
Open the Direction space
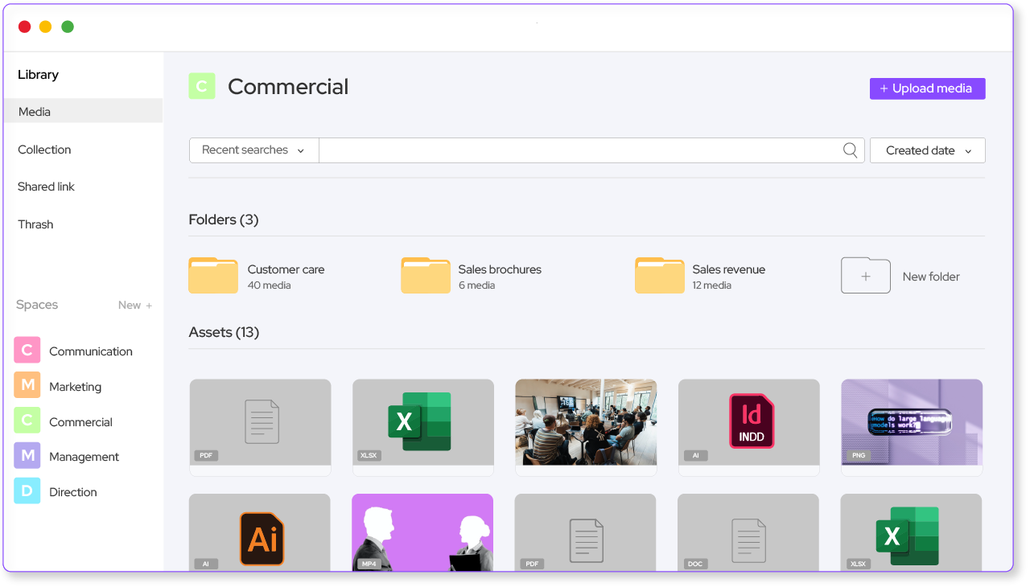click(73, 492)
